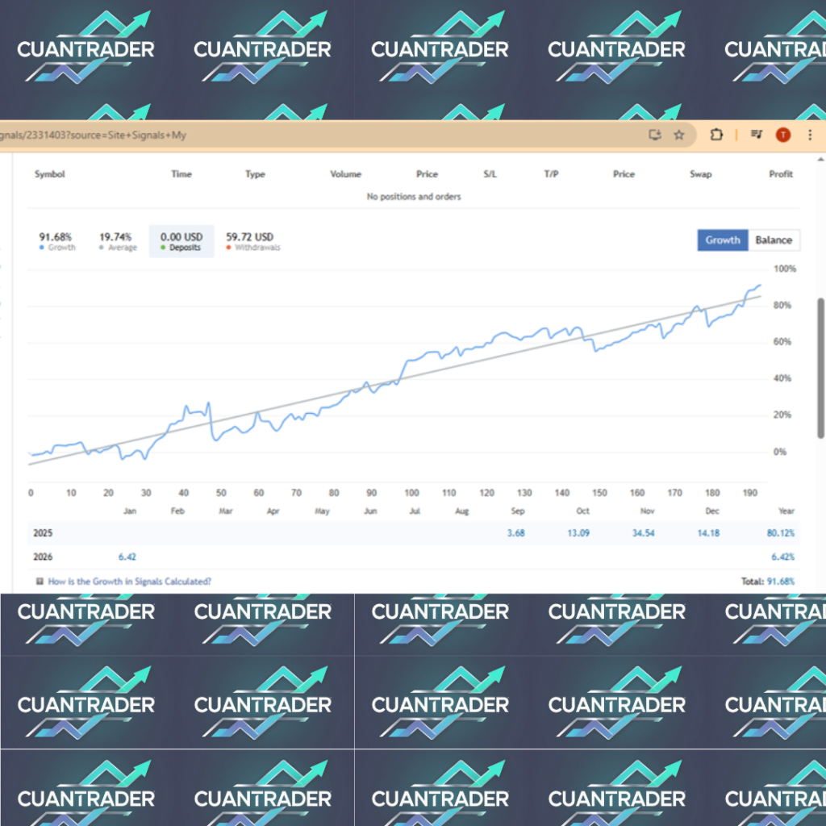Click the install app icon in address bar
826x826 pixels.
tap(655, 135)
